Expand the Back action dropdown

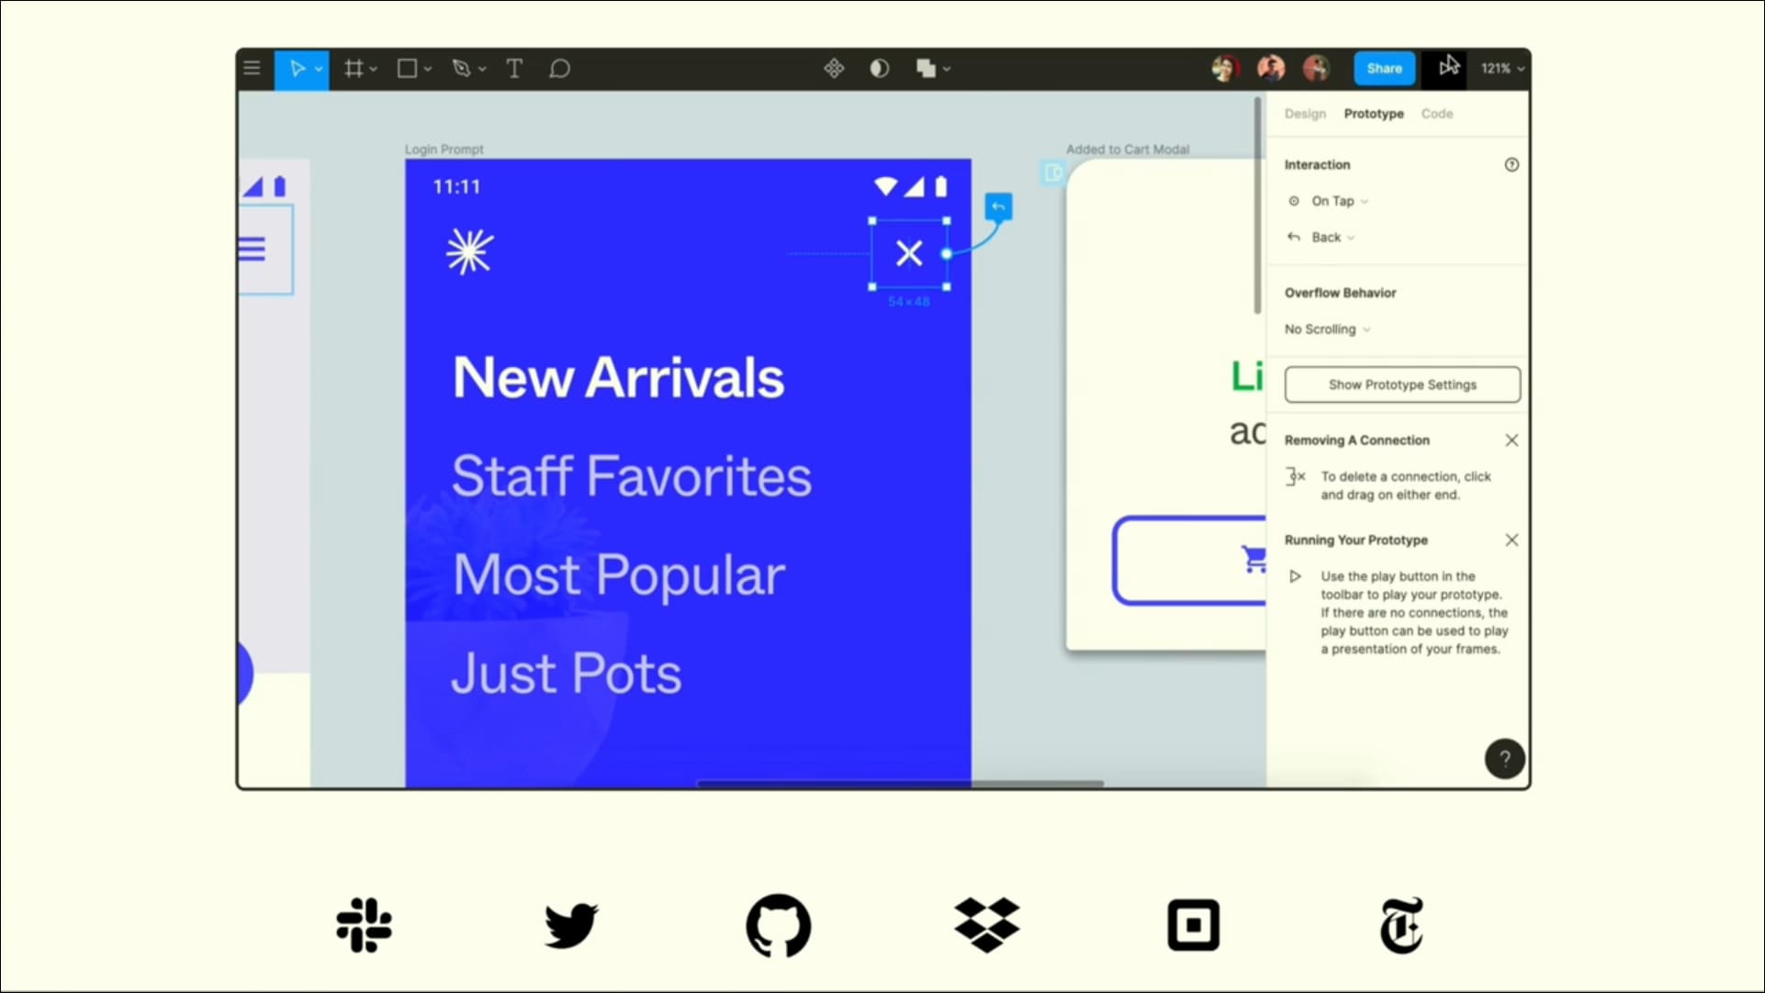point(1332,238)
